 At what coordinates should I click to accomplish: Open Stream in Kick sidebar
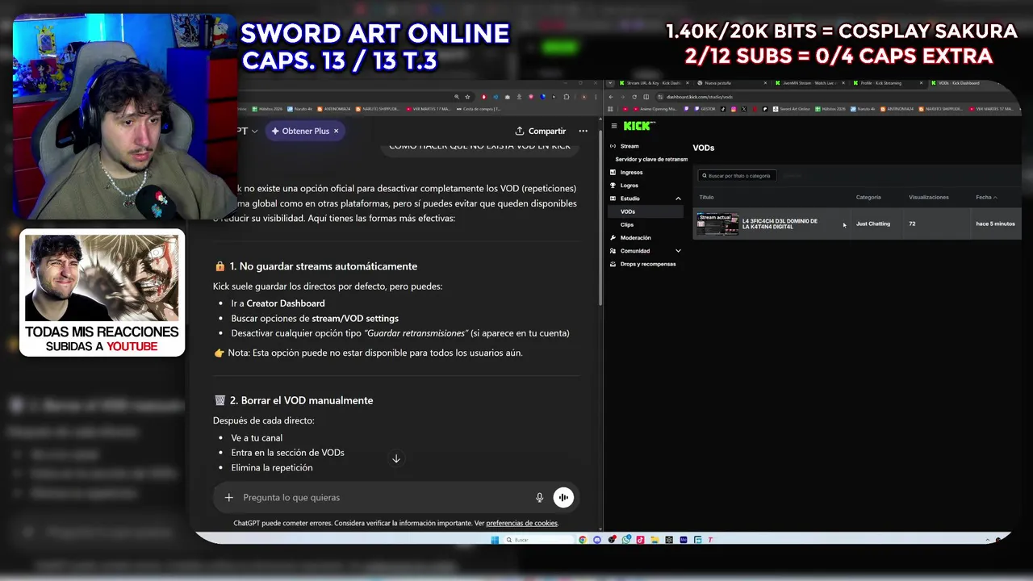(629, 146)
